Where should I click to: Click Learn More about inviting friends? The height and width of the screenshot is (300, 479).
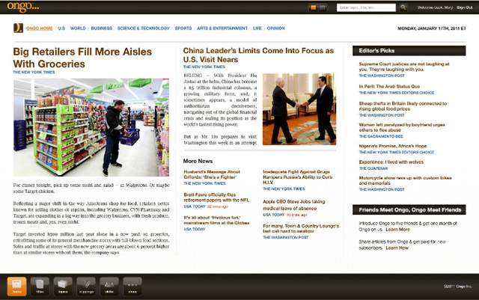(x=397, y=230)
